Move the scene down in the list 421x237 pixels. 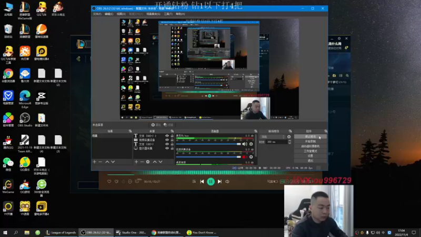(x=113, y=162)
